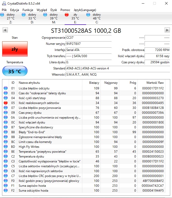Click the Interfejs field Serial ATA
172x198 pixels.
click(x=88, y=50)
